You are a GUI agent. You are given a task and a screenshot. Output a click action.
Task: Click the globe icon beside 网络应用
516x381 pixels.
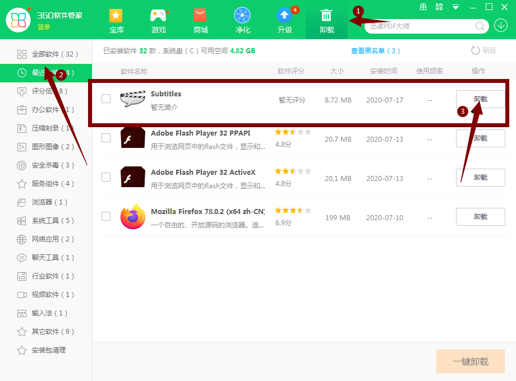(22, 239)
